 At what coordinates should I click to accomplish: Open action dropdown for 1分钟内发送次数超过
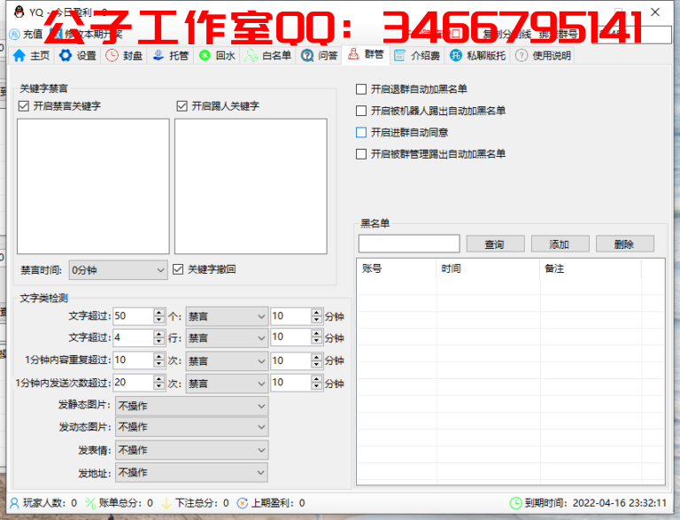(227, 384)
